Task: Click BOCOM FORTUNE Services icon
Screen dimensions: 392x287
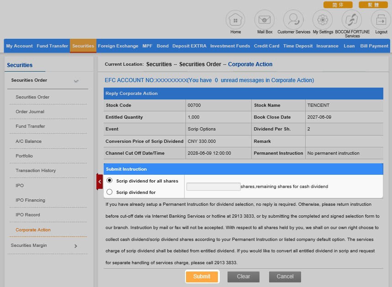Action: coord(352,20)
